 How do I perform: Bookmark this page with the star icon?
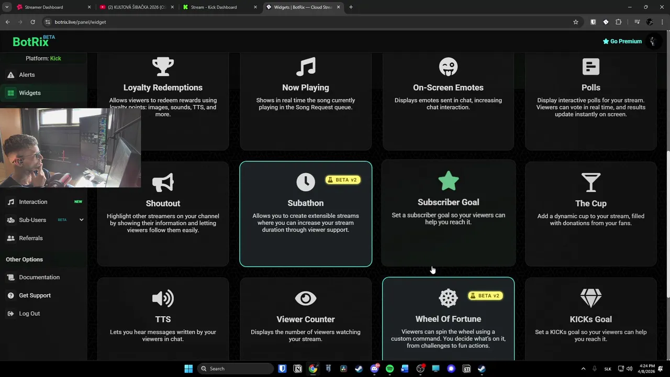tap(576, 22)
